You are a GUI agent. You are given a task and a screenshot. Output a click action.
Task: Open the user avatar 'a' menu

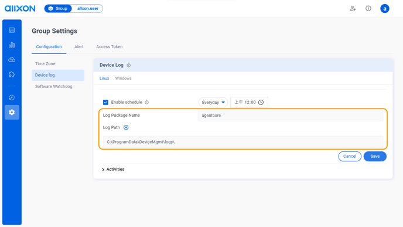[385, 8]
